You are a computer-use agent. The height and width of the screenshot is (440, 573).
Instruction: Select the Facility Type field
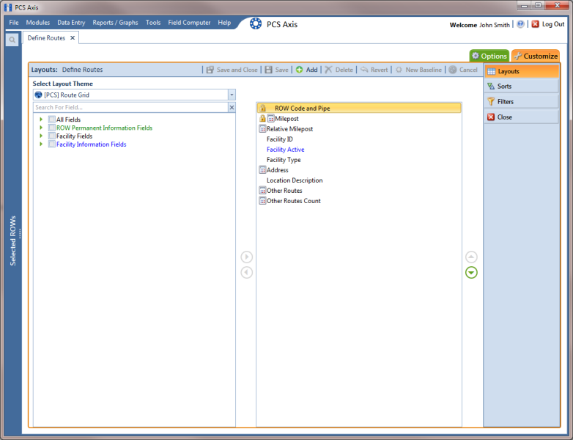(359, 159)
